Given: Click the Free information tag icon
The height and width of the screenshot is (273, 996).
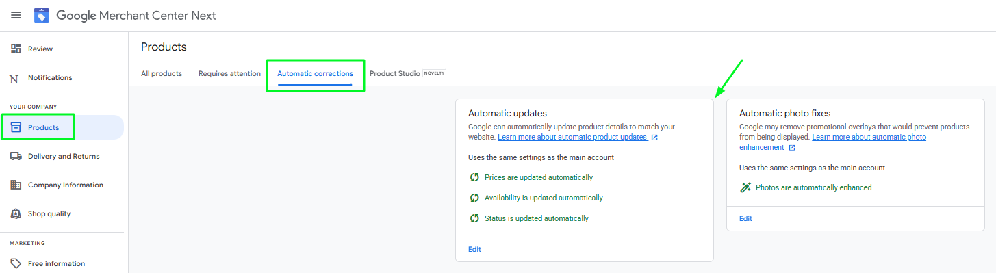Looking at the screenshot, I should point(16,263).
